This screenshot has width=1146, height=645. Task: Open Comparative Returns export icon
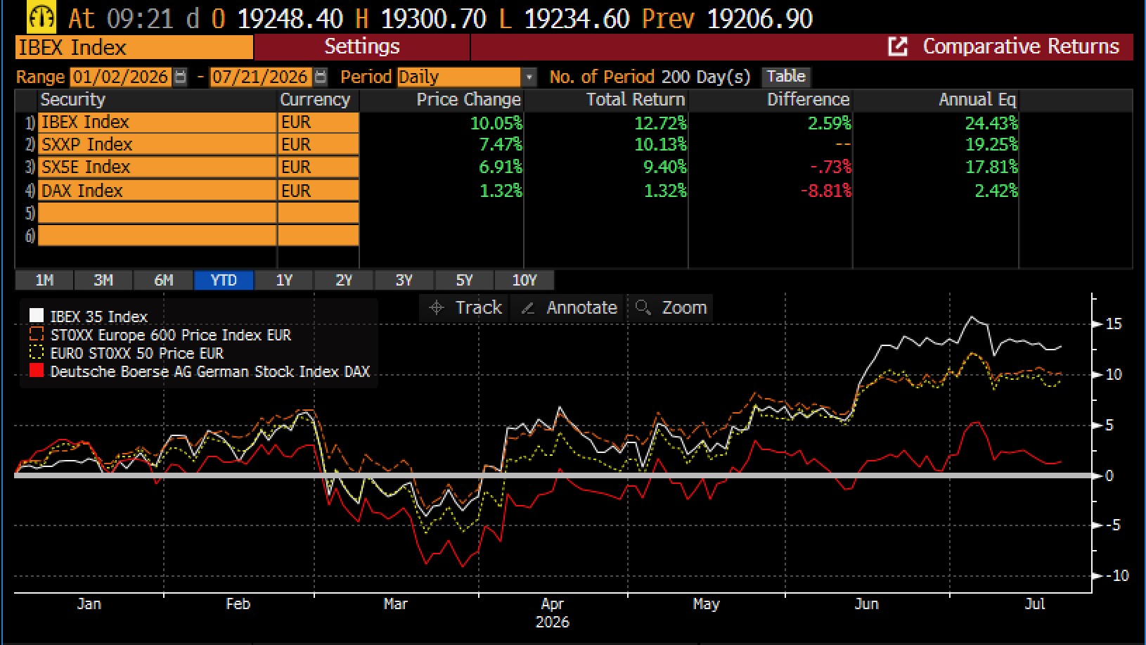click(898, 47)
